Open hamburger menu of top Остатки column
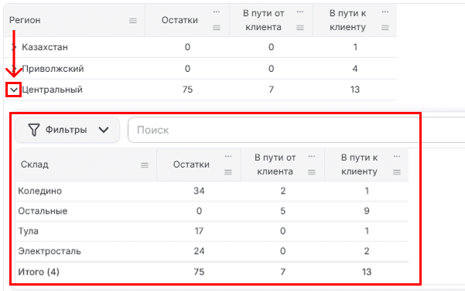 [217, 28]
